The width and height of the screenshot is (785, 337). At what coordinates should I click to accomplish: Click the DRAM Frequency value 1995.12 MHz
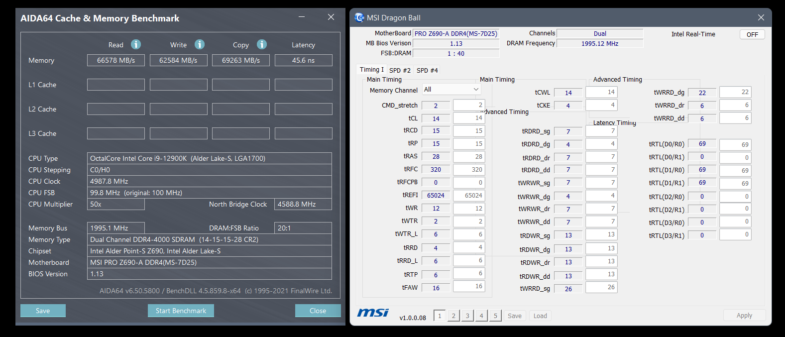(x=600, y=43)
